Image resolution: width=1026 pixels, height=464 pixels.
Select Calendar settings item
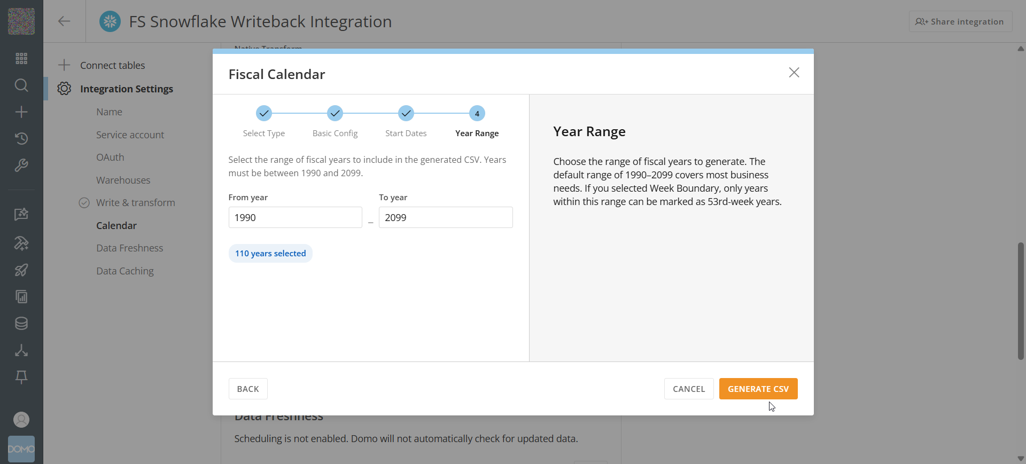point(116,226)
